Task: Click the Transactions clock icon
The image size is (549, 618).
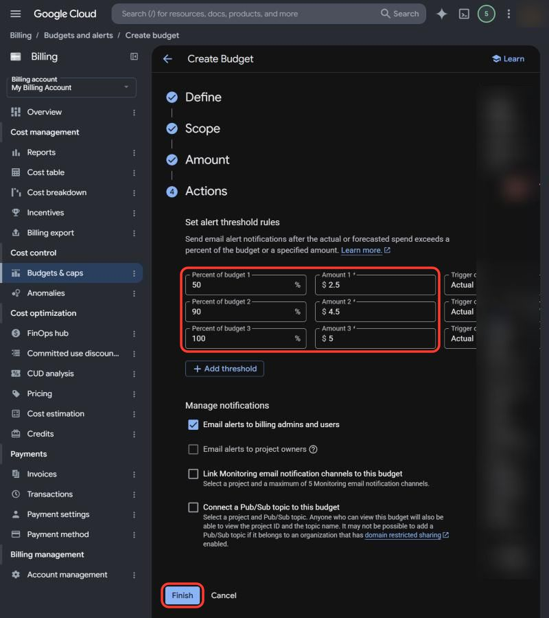Action: 16,494
